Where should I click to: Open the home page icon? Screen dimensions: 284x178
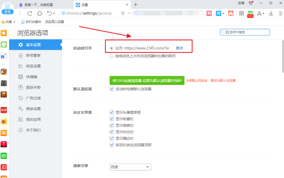coord(39,13)
